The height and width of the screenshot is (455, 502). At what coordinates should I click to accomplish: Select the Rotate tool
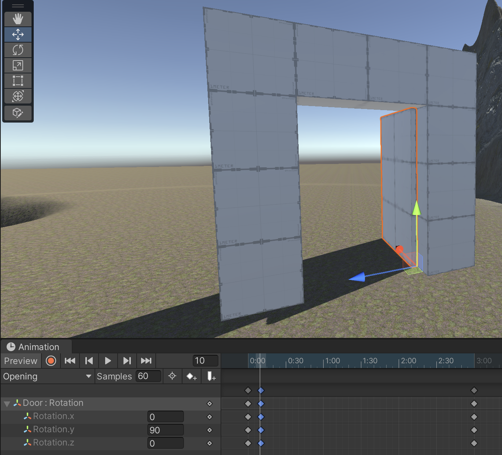tap(18, 50)
